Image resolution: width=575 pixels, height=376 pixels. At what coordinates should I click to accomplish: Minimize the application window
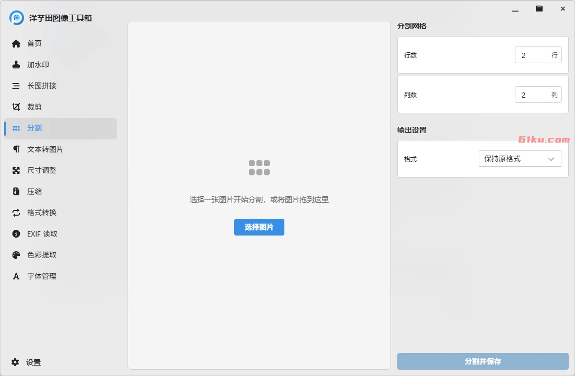[x=515, y=9]
